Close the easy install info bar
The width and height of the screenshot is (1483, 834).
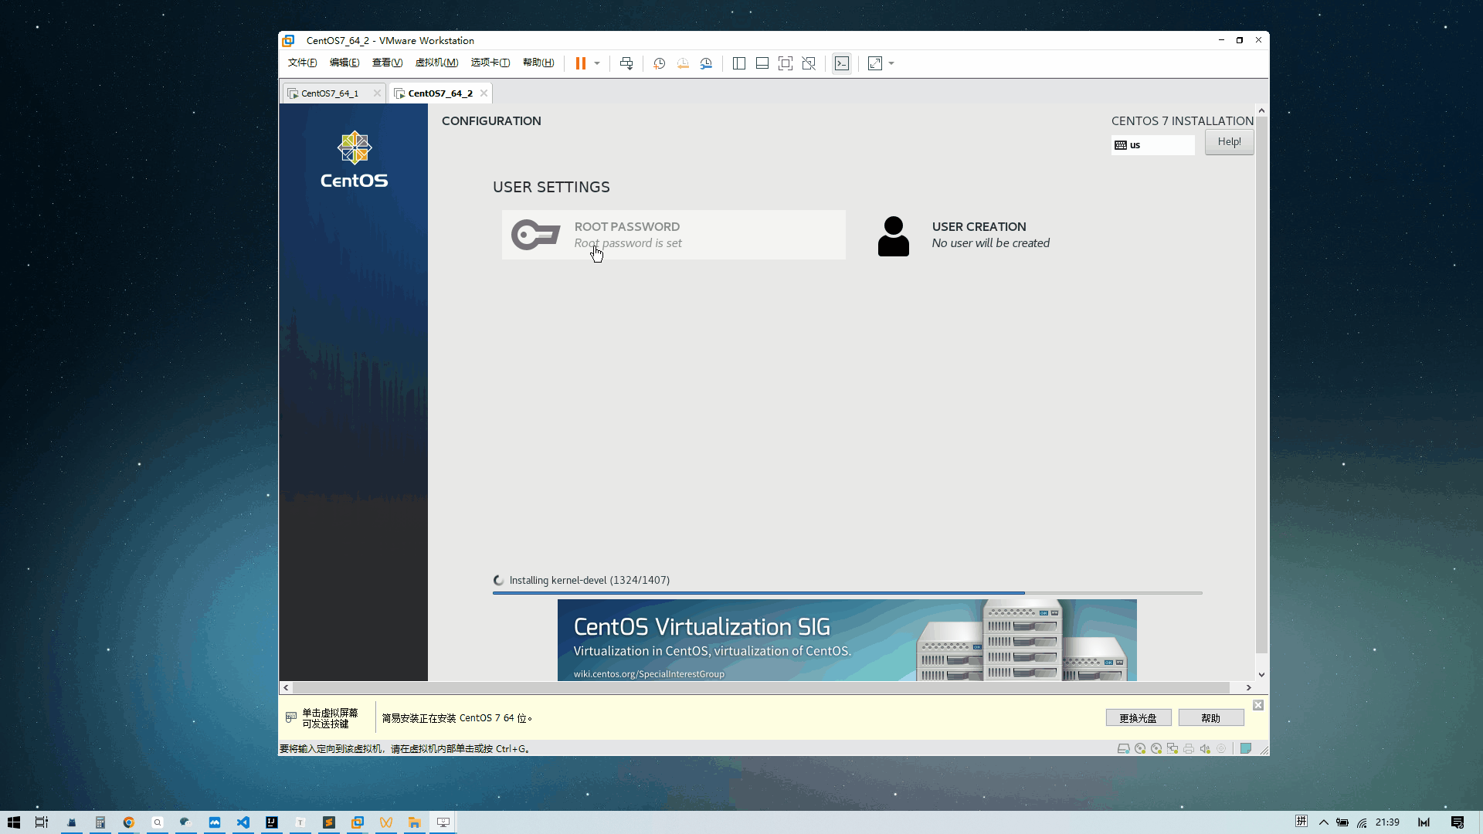coord(1258,705)
